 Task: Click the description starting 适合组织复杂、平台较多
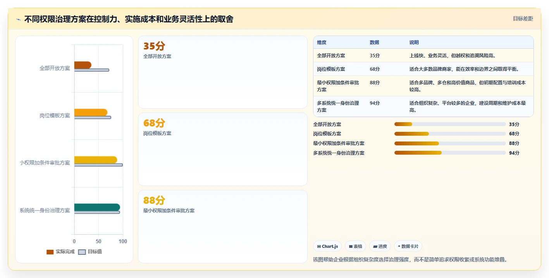pos(468,106)
